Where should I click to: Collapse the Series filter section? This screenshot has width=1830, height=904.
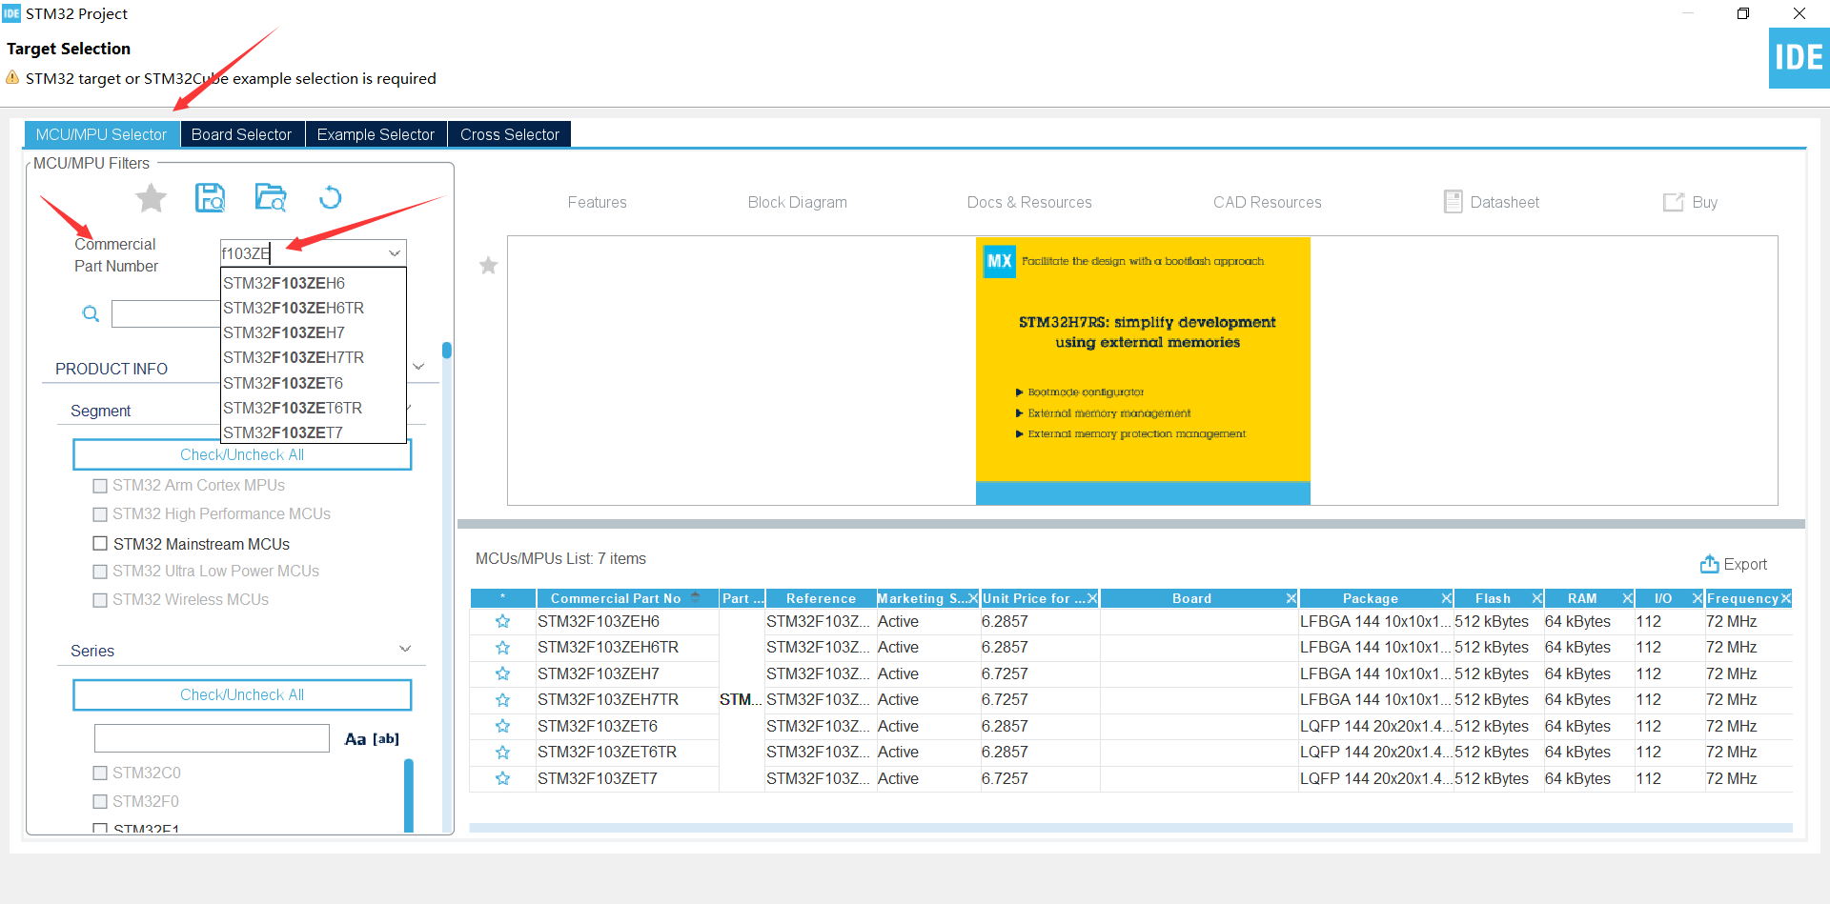coord(405,649)
